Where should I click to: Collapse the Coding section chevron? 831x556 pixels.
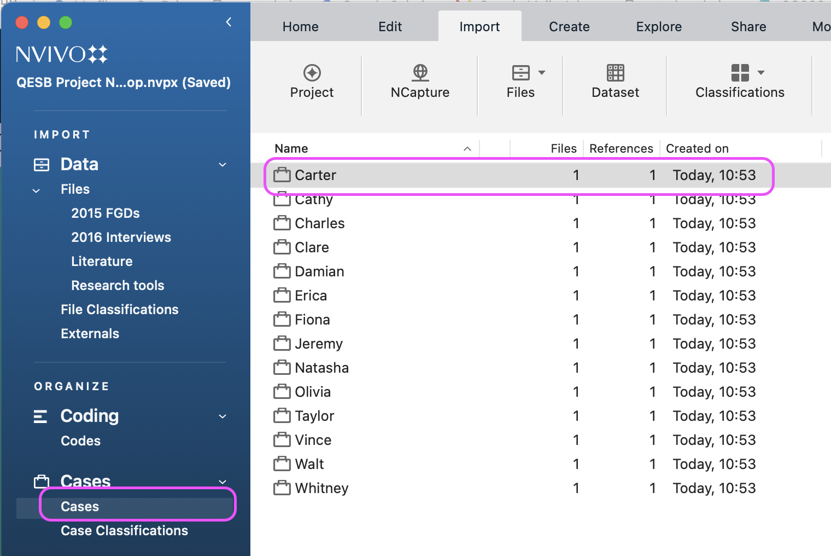(x=223, y=416)
